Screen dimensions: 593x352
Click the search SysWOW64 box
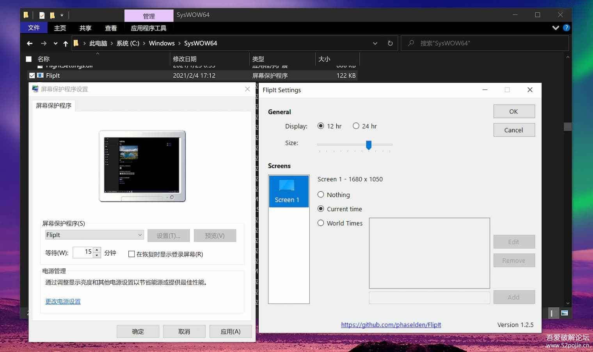485,43
